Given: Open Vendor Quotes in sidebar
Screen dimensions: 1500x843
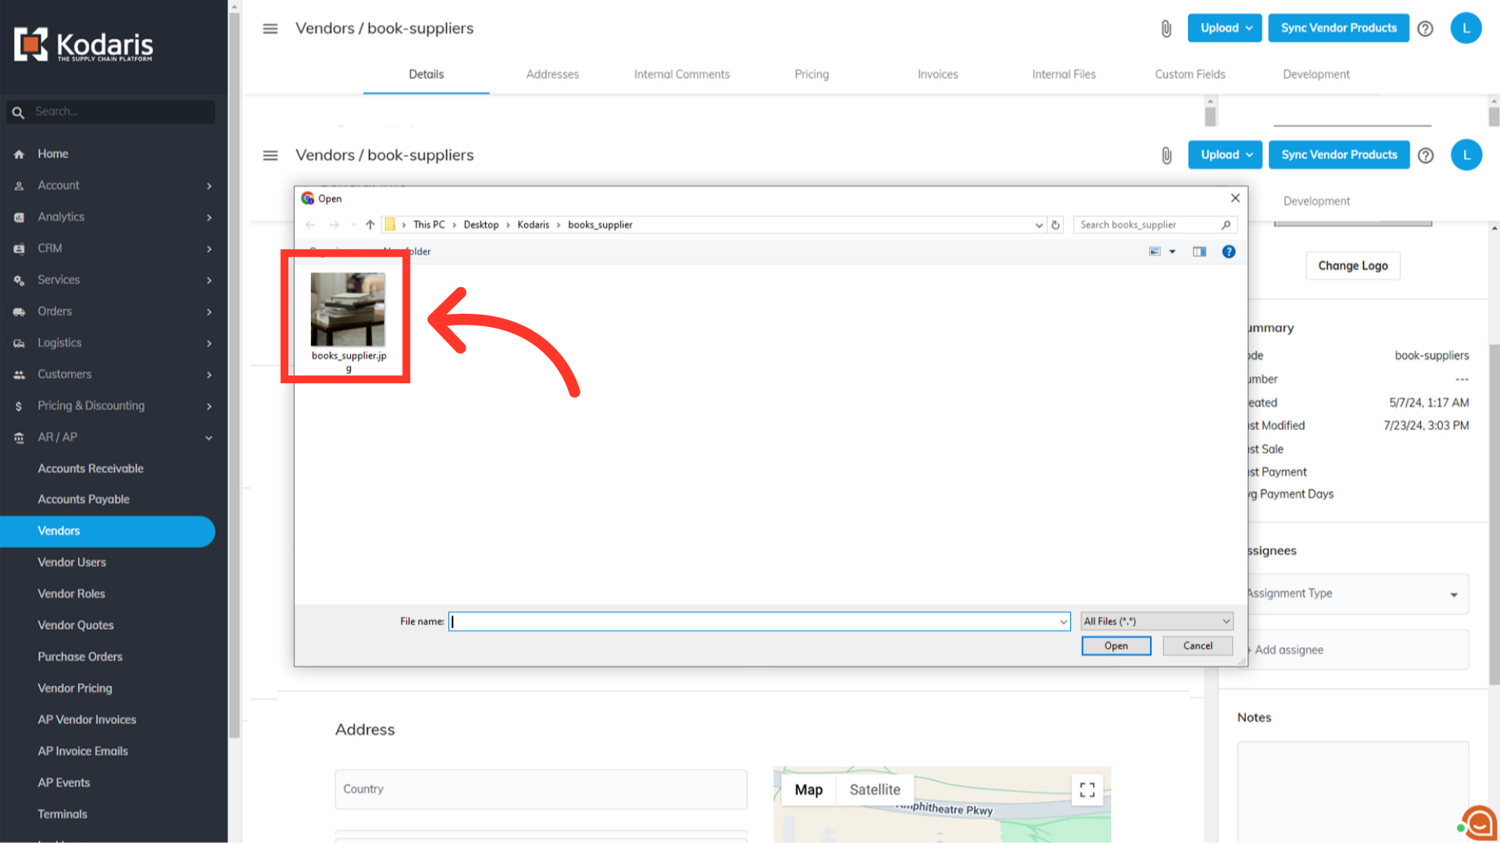Looking at the screenshot, I should (76, 625).
